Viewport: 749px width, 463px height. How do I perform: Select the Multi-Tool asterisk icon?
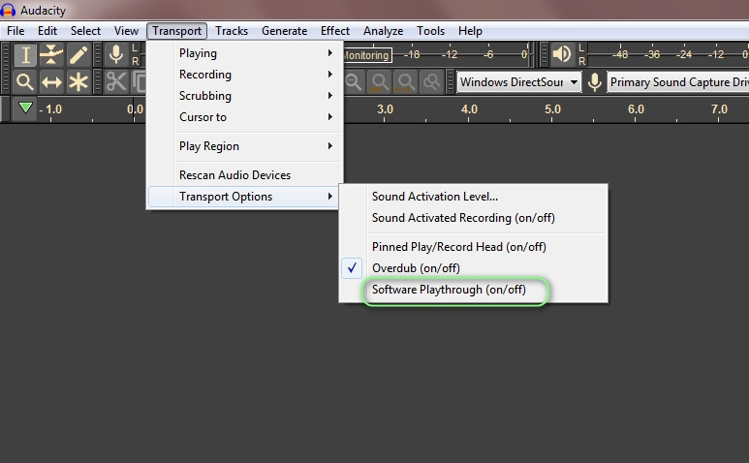pyautogui.click(x=78, y=82)
